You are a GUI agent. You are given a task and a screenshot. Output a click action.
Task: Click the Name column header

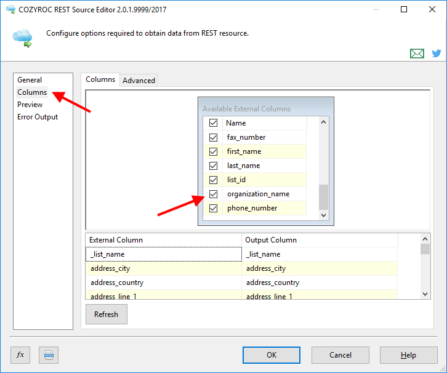click(265, 123)
